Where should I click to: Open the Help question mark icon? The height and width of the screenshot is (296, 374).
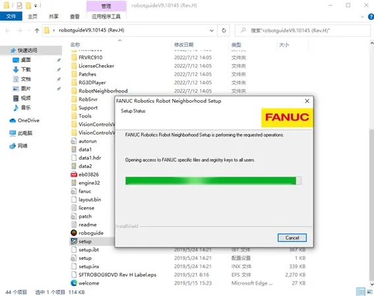click(371, 16)
